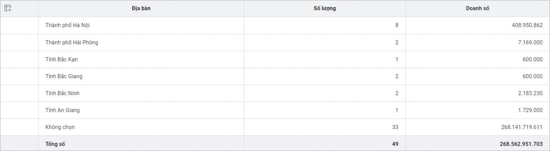Click the Tổng số footer label

pos(55,144)
